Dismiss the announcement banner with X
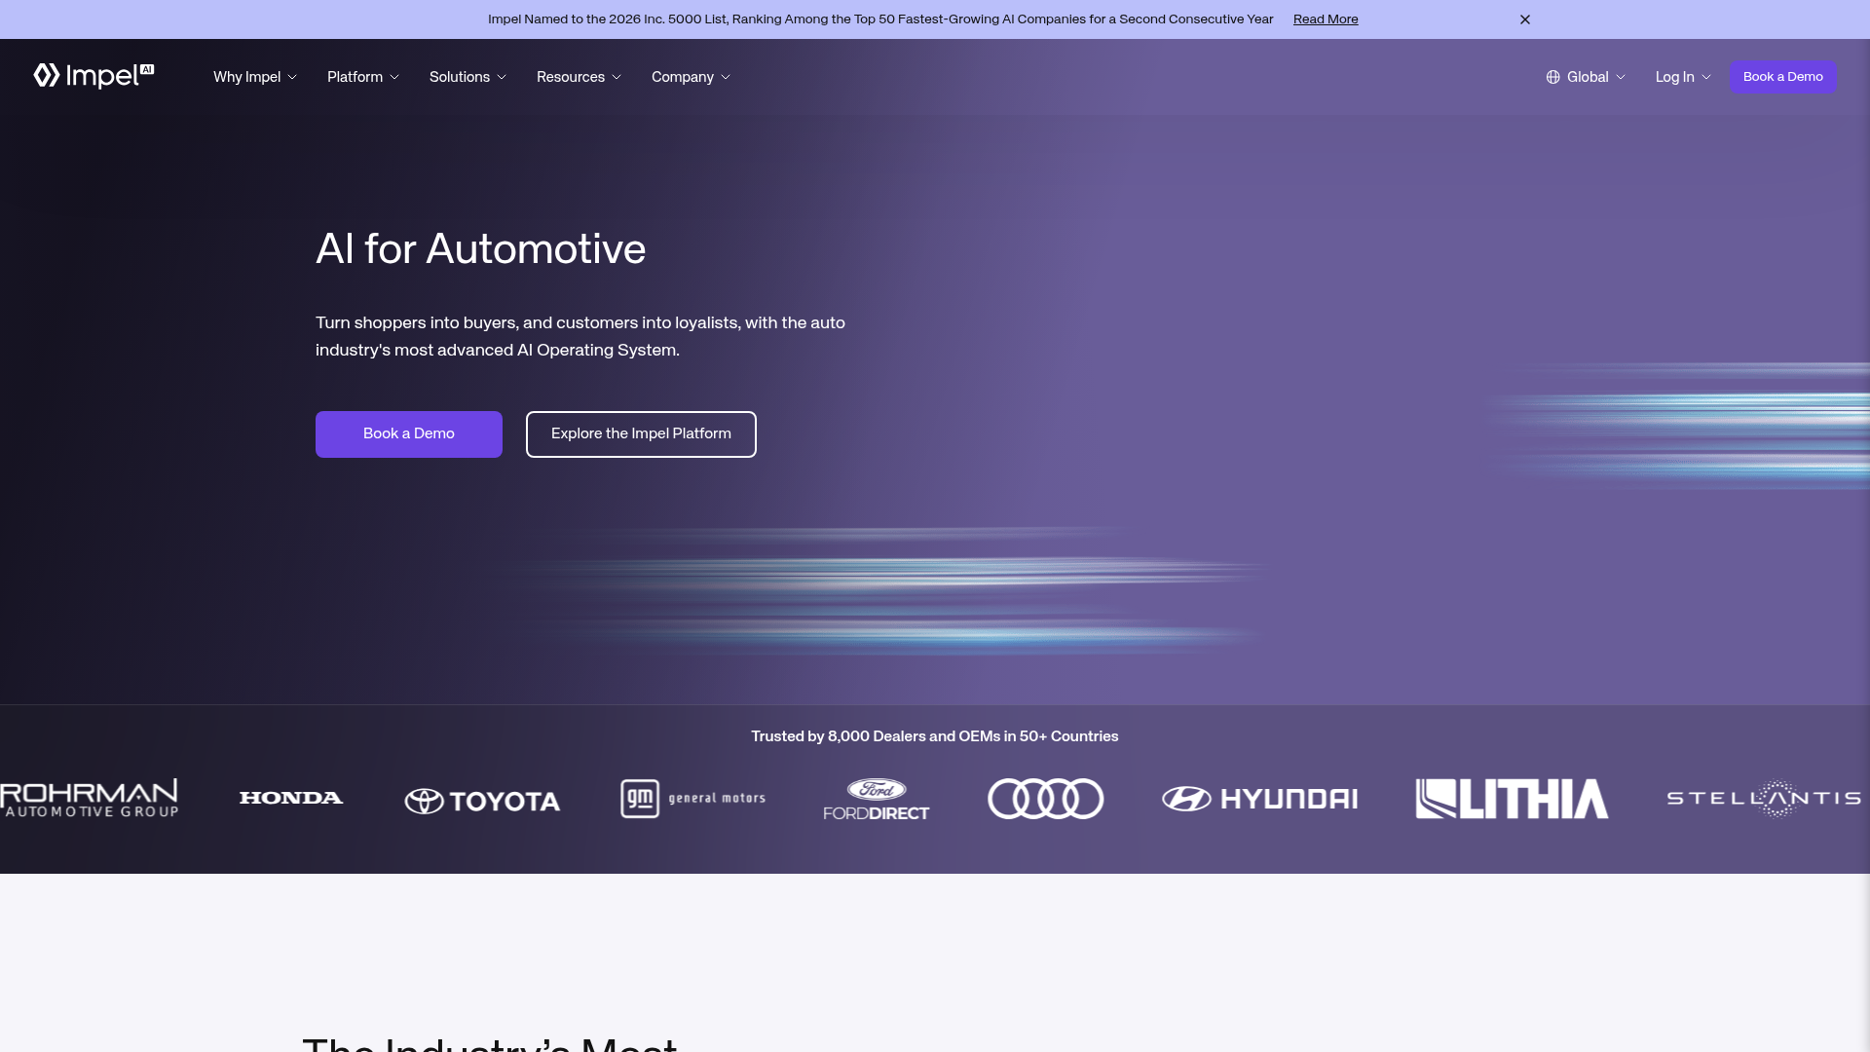 (1525, 19)
